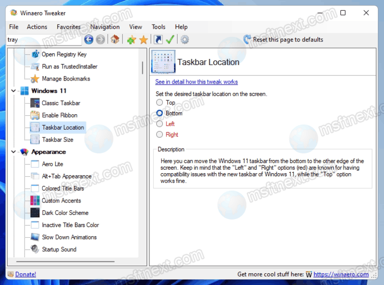The width and height of the screenshot is (384, 285).
Task: Click the Winaero W logo in status bar
Action: pyautogui.click(x=309, y=274)
